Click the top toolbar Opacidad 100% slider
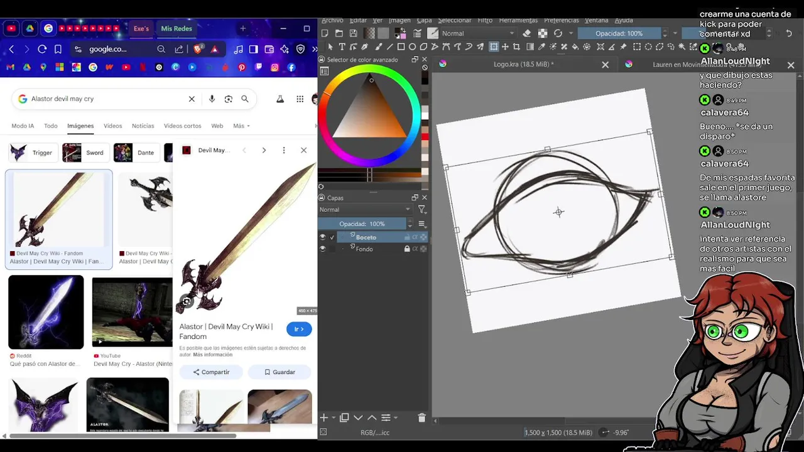Viewport: 804px width, 452px height. click(x=619, y=33)
